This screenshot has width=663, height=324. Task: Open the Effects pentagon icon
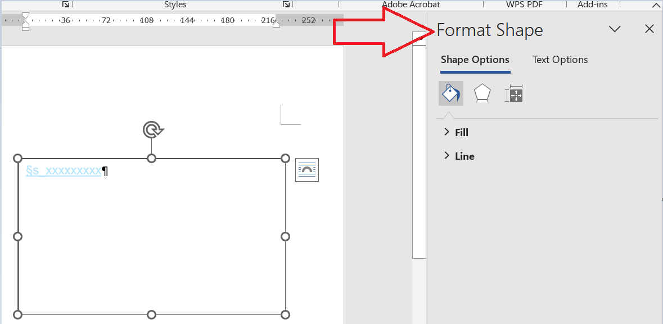pos(482,93)
